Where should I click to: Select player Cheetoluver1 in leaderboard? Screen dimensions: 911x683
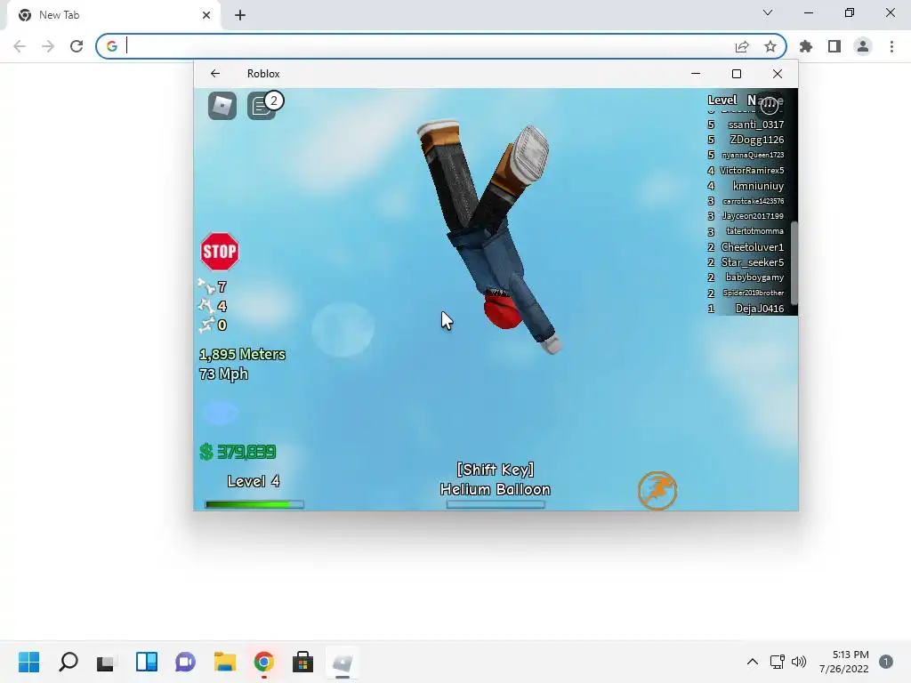tap(753, 247)
